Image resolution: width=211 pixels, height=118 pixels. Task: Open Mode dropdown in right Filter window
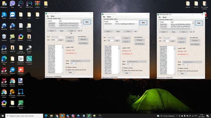pyautogui.click(x=192, y=62)
